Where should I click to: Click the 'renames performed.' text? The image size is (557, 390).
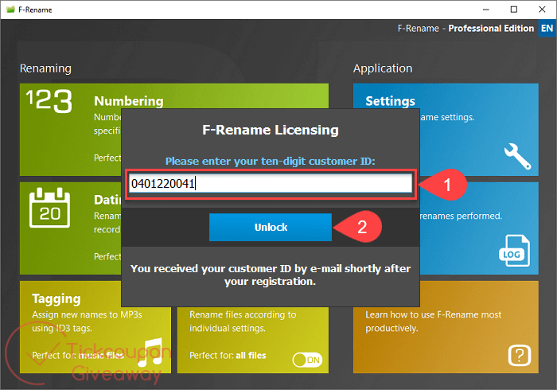tap(461, 216)
